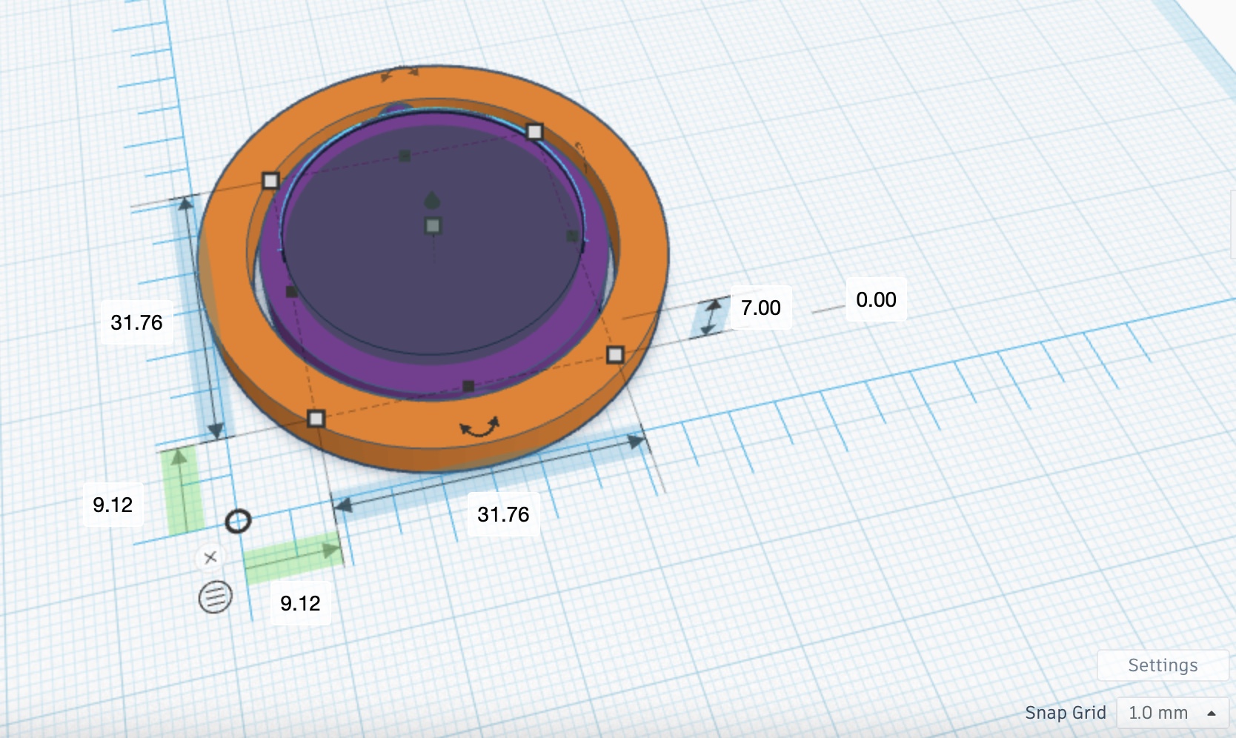Grab the rightmost white corner resize handle
The width and height of the screenshot is (1236, 738).
pyautogui.click(x=615, y=355)
